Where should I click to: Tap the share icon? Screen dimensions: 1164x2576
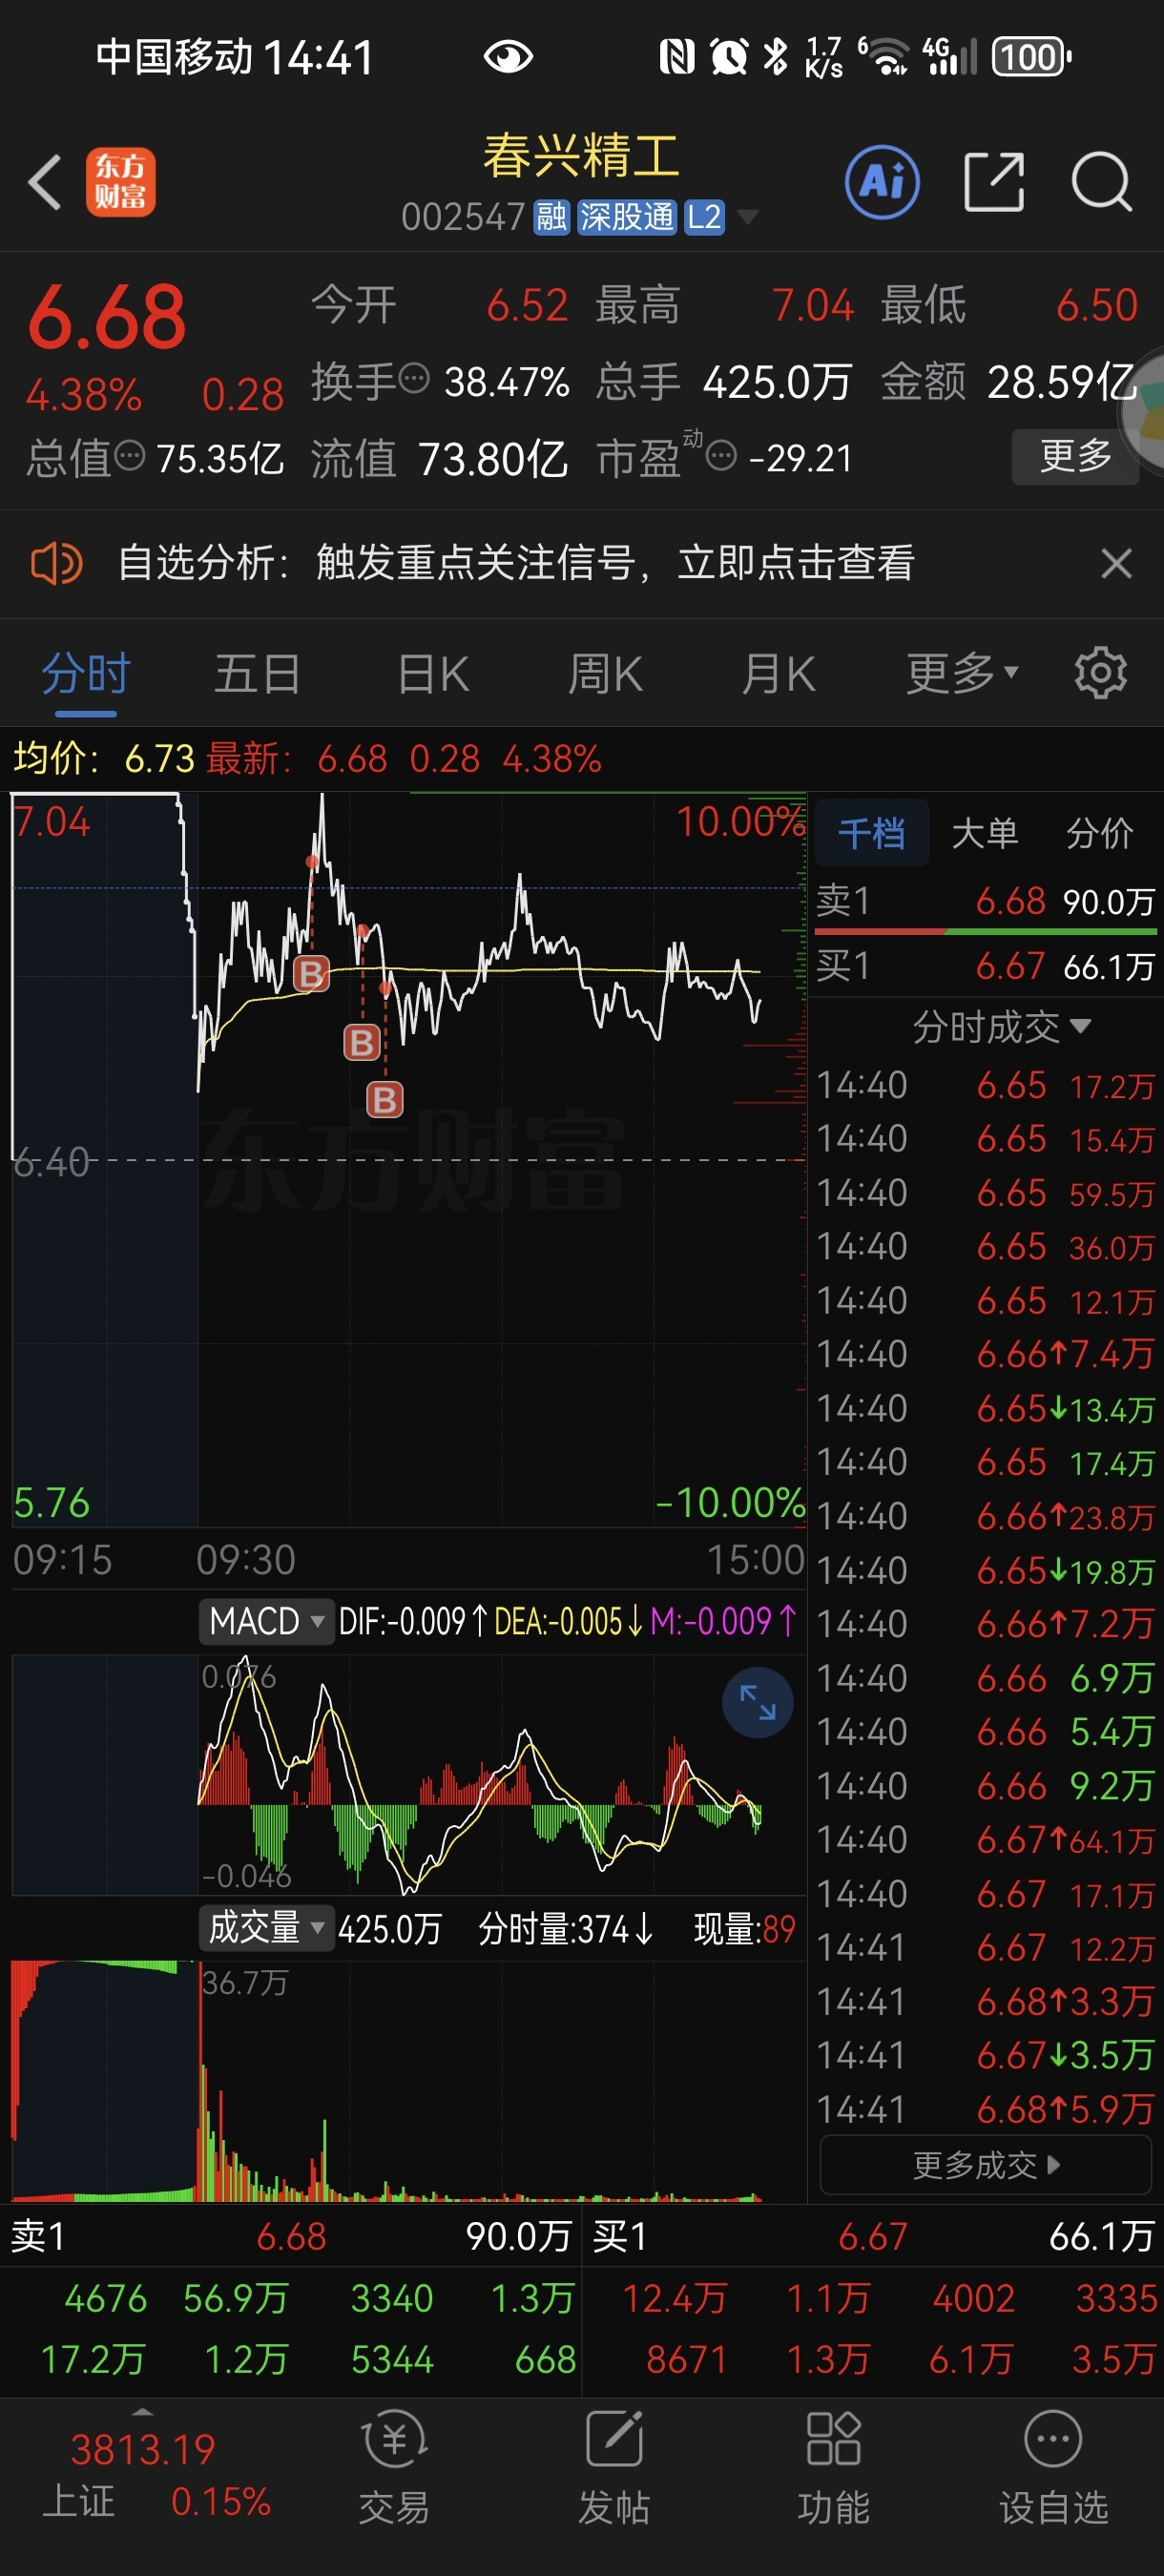[x=994, y=182]
